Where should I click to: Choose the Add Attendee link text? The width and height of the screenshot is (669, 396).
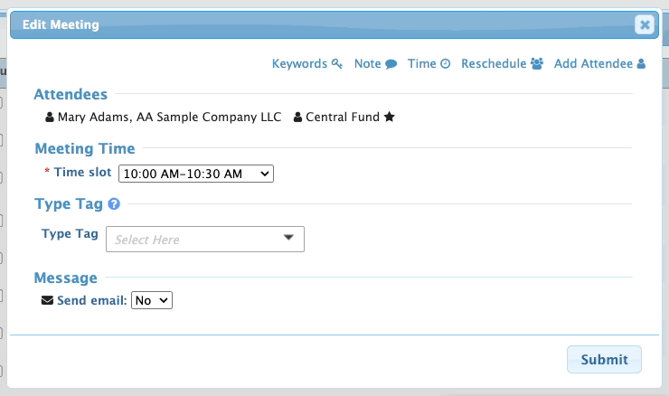(594, 64)
